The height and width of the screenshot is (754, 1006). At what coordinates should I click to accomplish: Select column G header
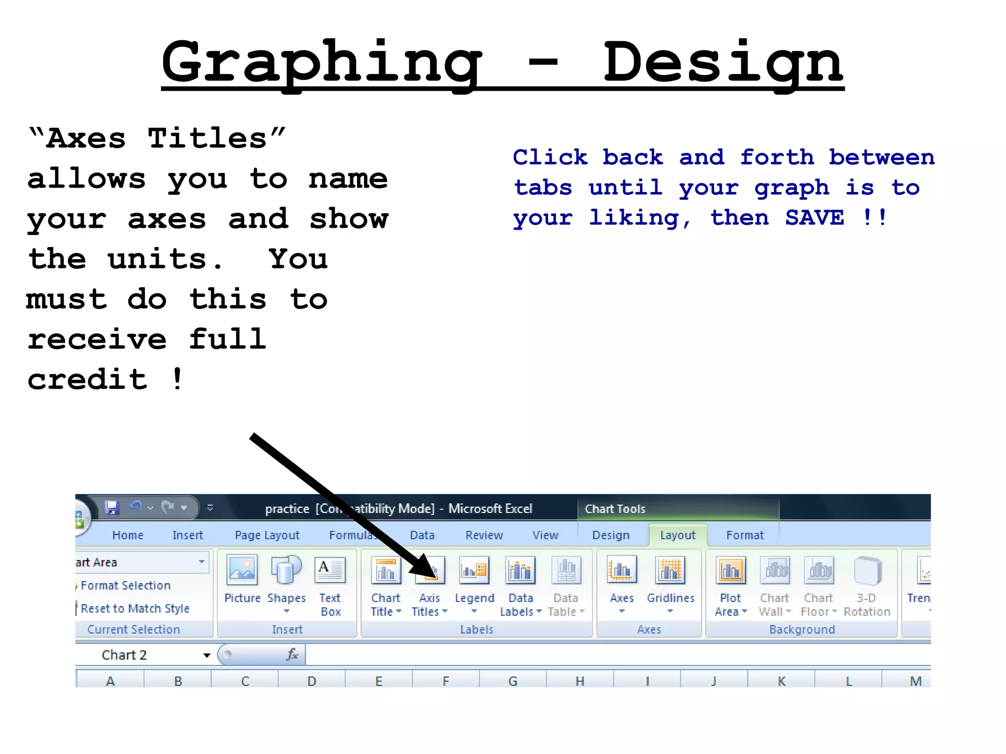[513, 681]
